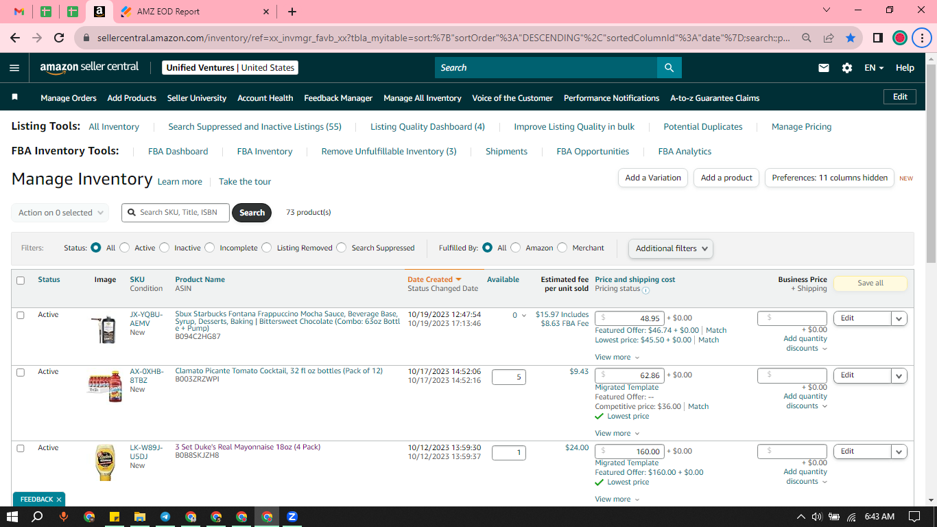Open the notification center icon
The height and width of the screenshot is (527, 937).
(914, 517)
